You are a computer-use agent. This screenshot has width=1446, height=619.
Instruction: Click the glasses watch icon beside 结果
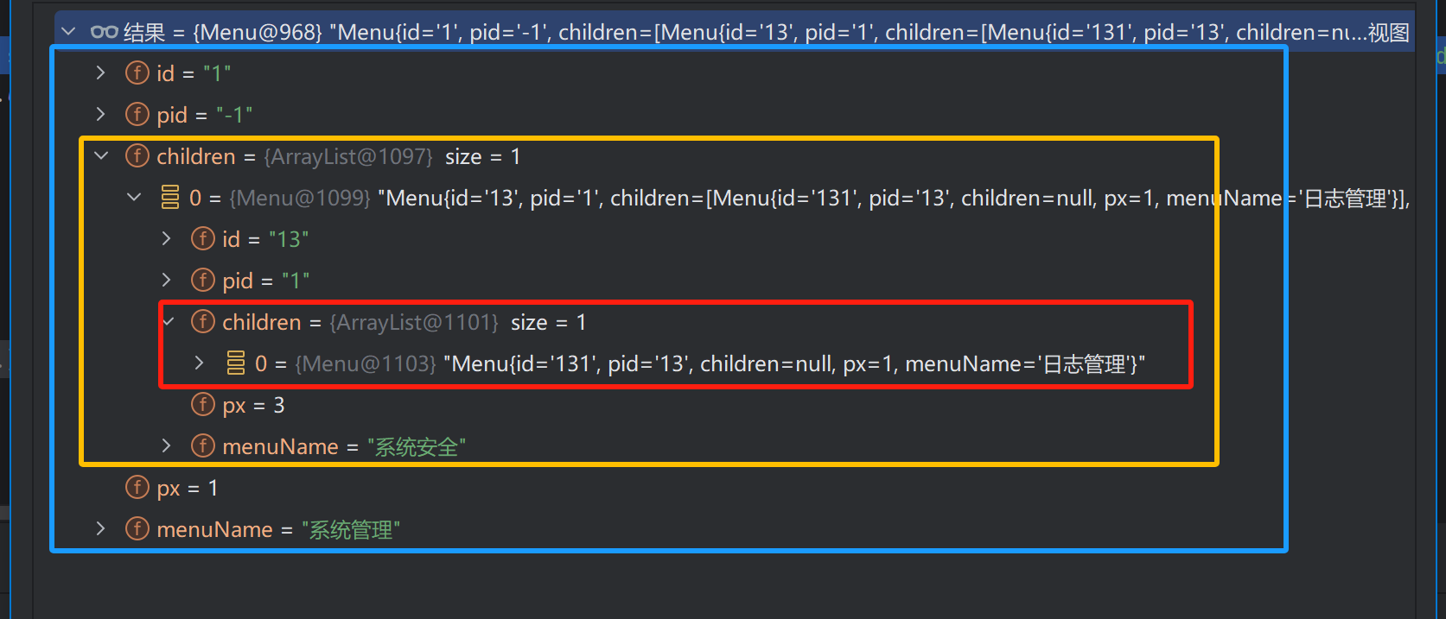coord(104,33)
